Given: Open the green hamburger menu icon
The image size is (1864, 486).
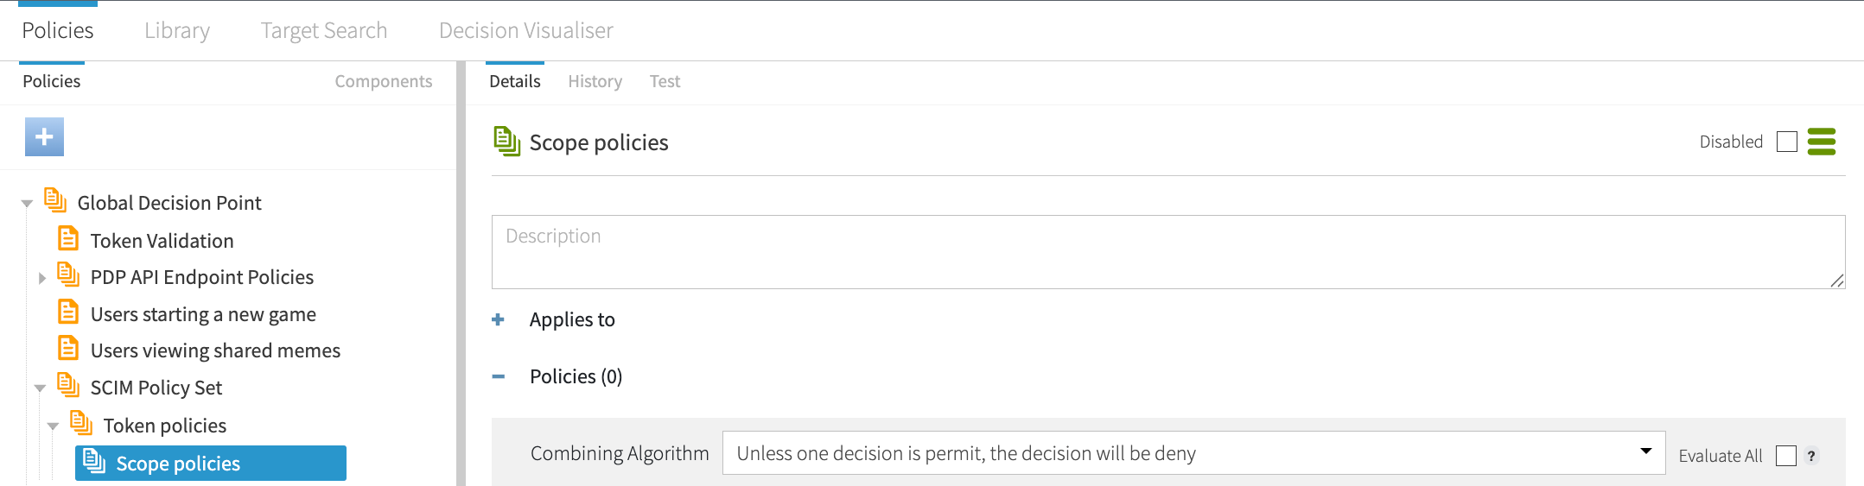Looking at the screenshot, I should pyautogui.click(x=1822, y=142).
